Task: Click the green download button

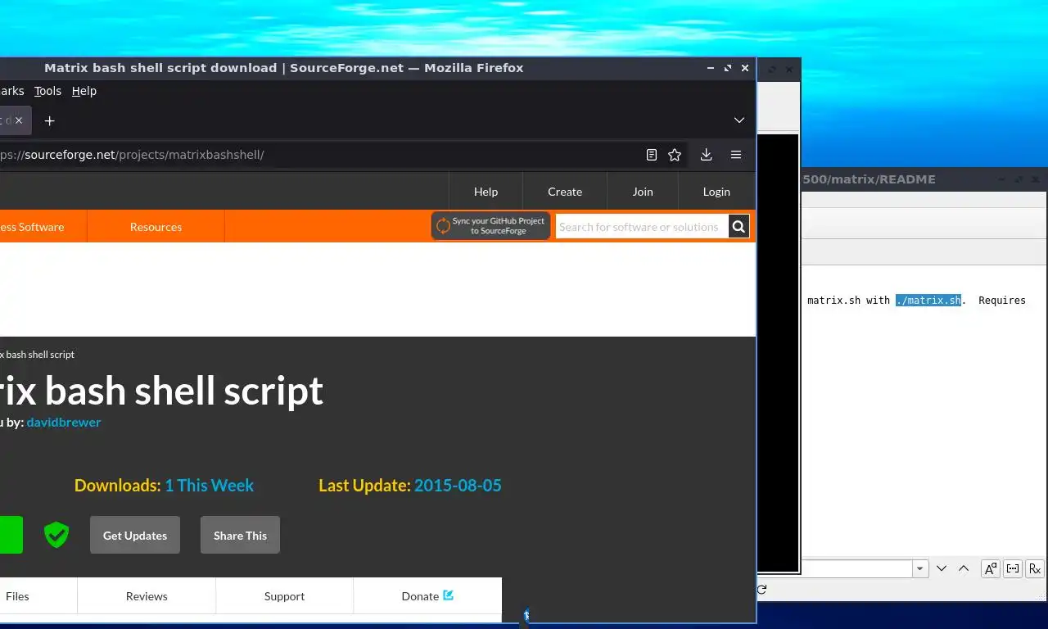Action: tap(11, 535)
